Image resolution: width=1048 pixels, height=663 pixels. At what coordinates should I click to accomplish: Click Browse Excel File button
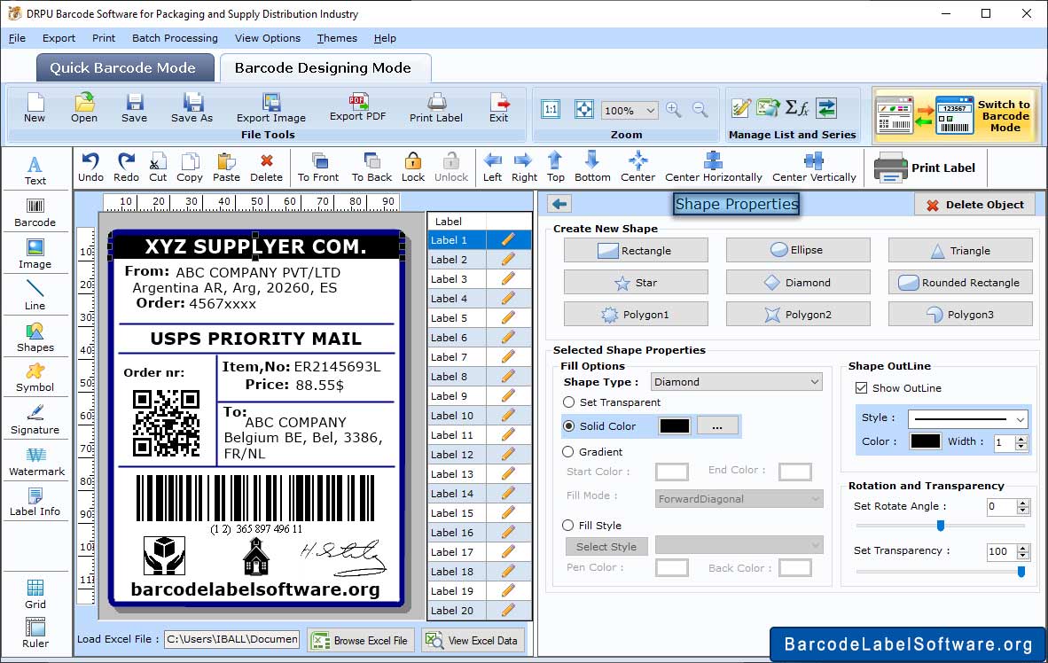[x=361, y=640]
